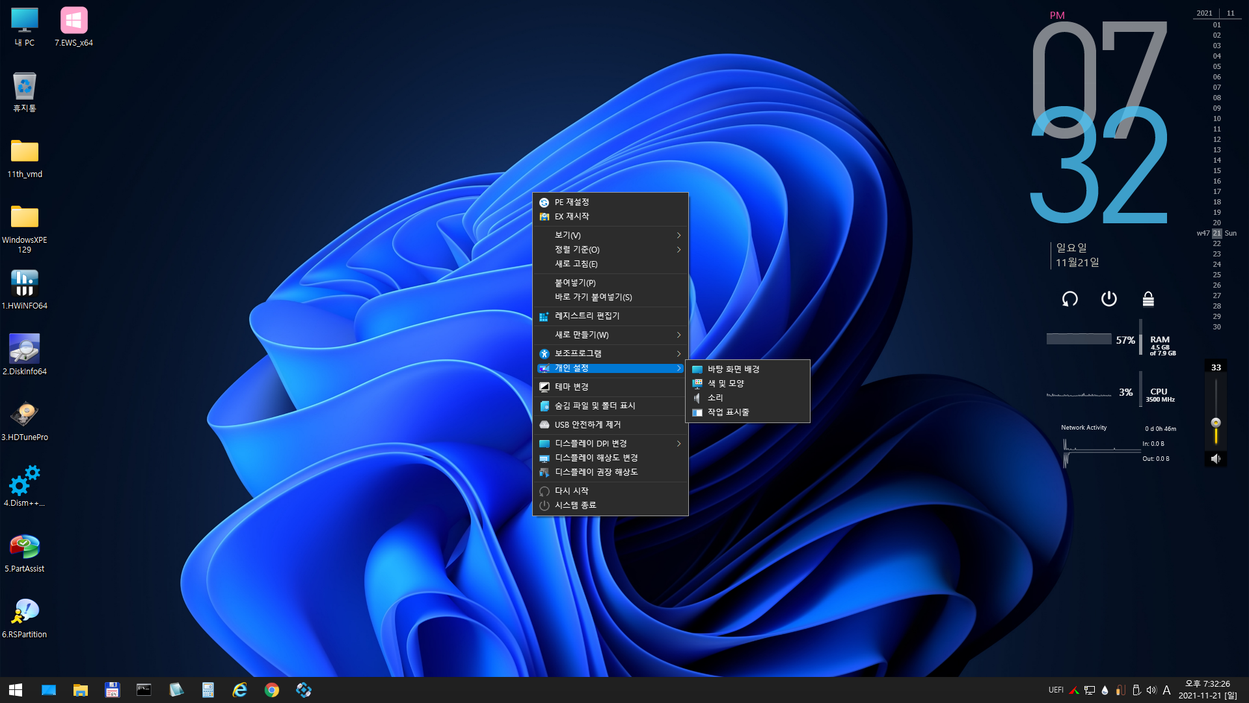Viewport: 1249px width, 703px height.
Task: Click the red-green triangle tray icon
Action: pyautogui.click(x=1074, y=690)
